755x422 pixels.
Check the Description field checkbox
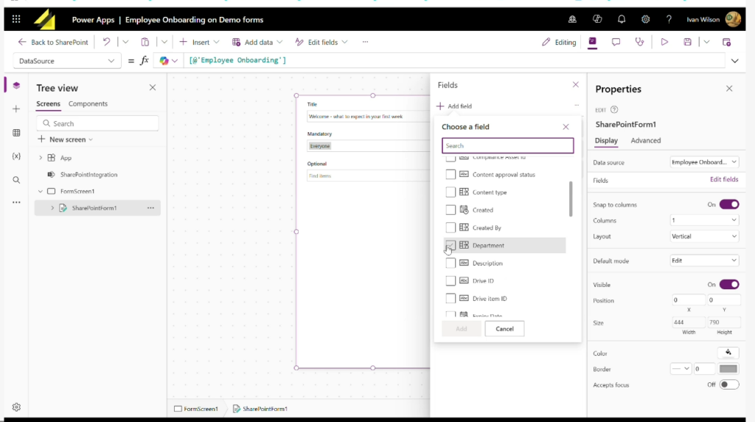(450, 263)
